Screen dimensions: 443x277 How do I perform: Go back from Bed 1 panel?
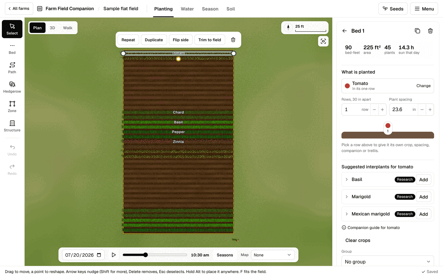tap(345, 31)
